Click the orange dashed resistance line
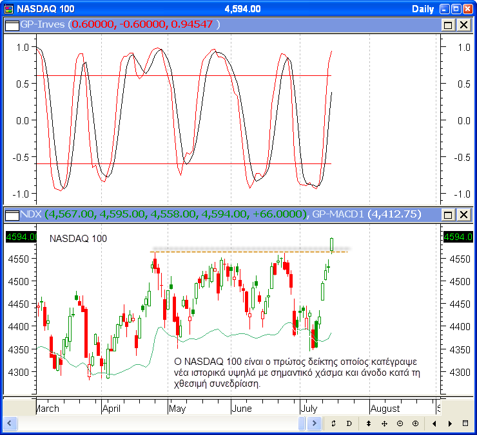 249,252
